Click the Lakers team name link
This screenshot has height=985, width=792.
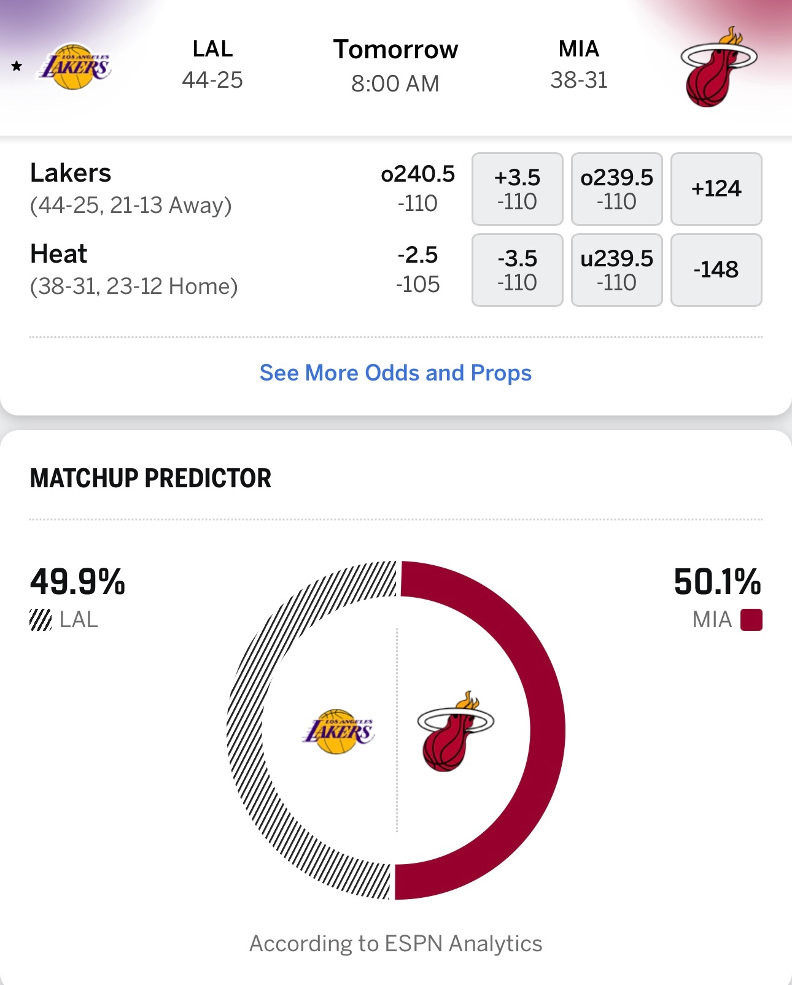click(71, 173)
